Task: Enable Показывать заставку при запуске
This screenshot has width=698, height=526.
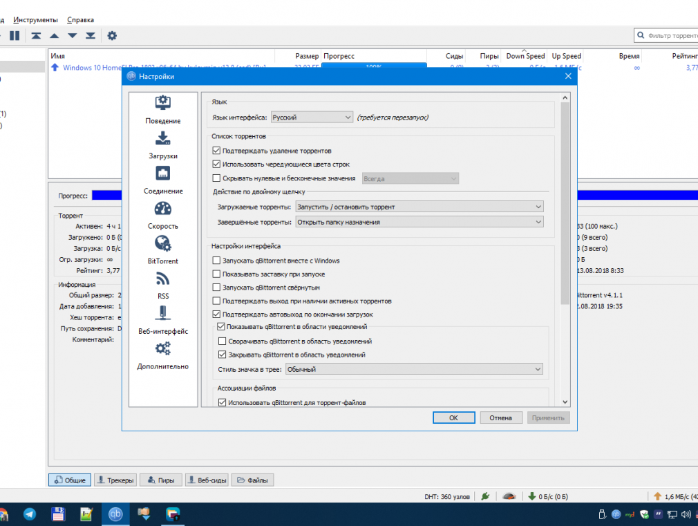Action: (216, 274)
